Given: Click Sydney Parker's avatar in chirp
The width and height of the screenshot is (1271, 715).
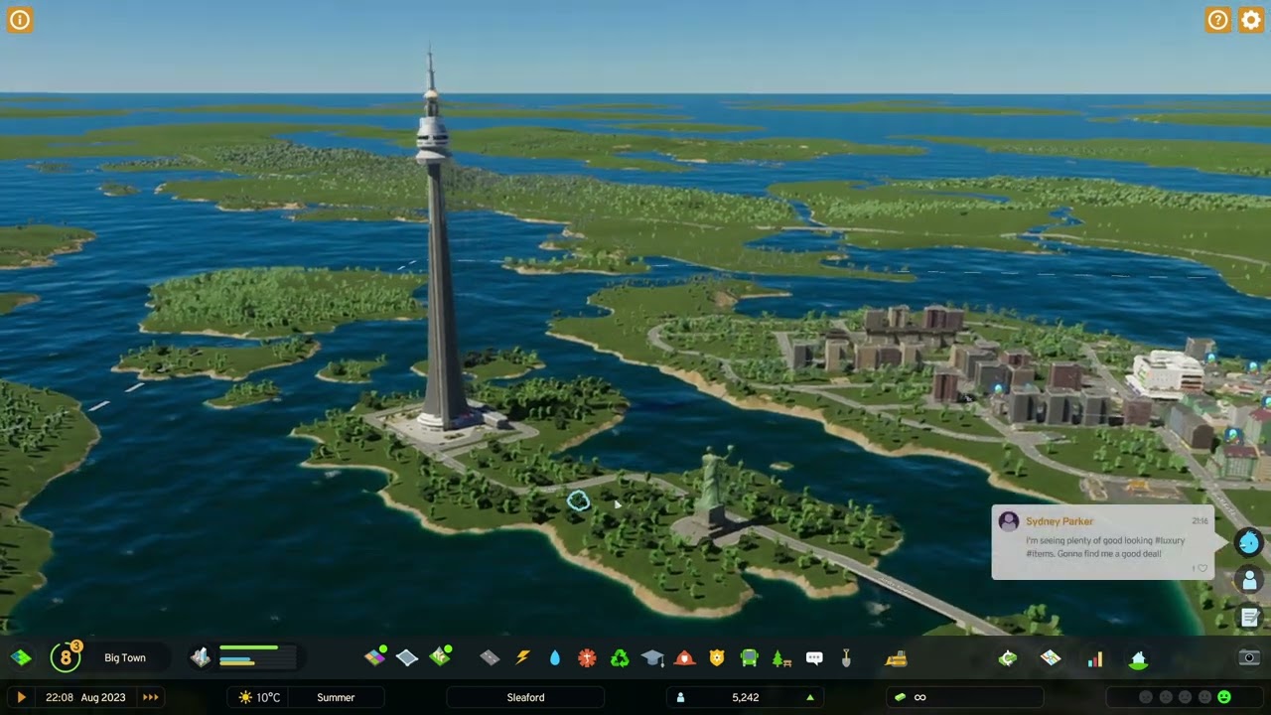Looking at the screenshot, I should click(x=1009, y=521).
